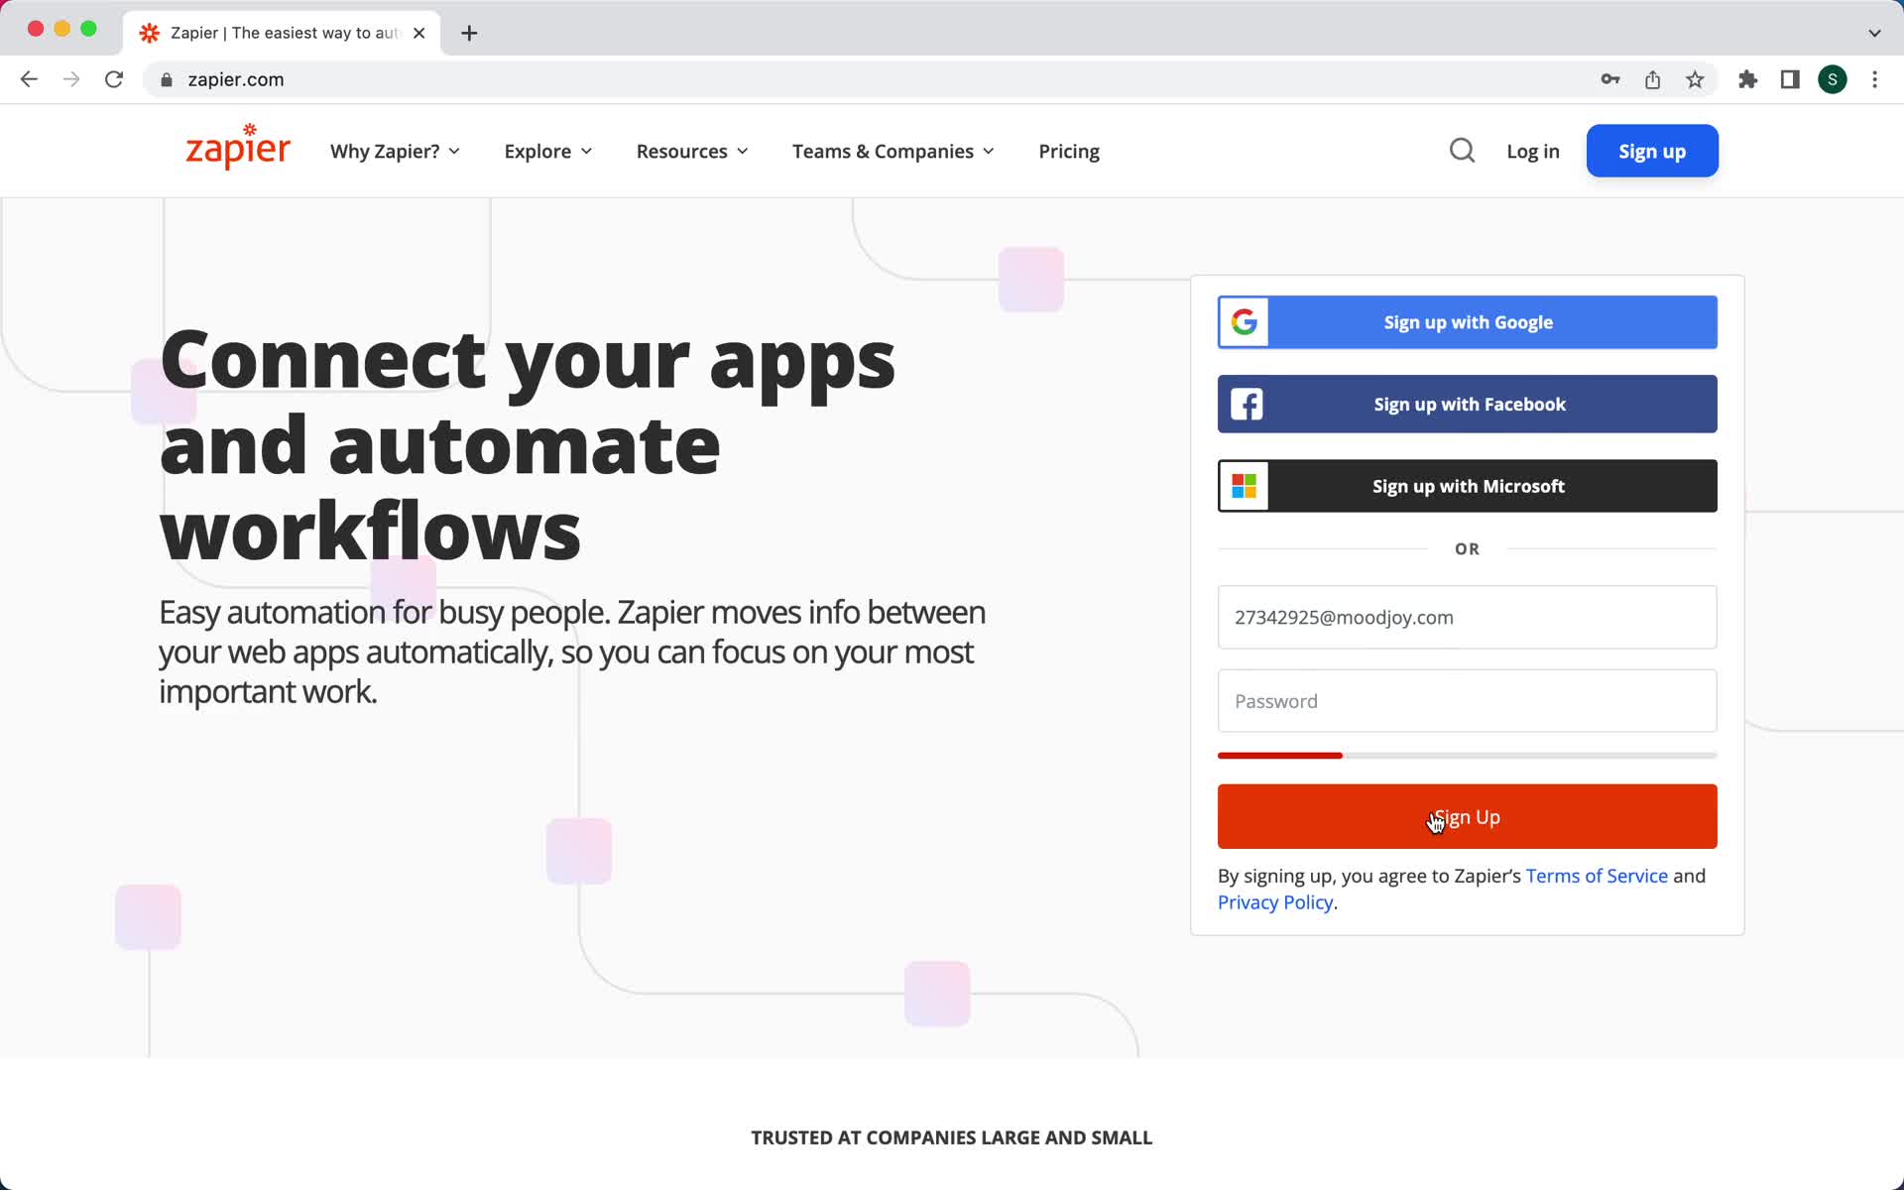Image resolution: width=1904 pixels, height=1190 pixels.
Task: Click the Privacy Policy link
Action: click(1276, 902)
